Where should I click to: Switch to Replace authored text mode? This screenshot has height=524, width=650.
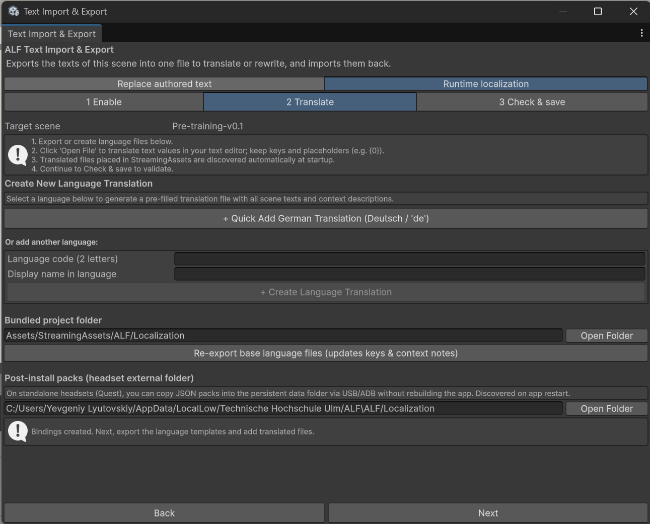click(165, 84)
